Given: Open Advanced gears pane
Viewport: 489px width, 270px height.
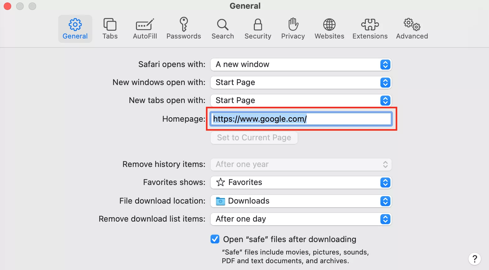Looking at the screenshot, I should [x=412, y=29].
